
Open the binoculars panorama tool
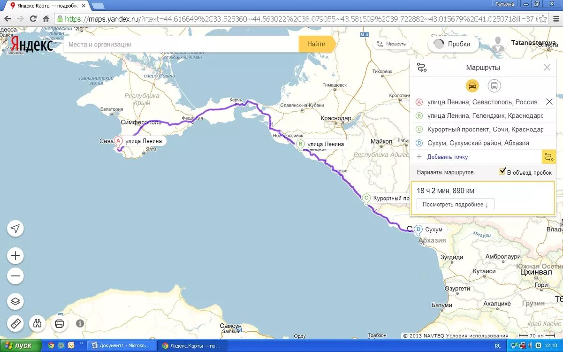[37, 323]
